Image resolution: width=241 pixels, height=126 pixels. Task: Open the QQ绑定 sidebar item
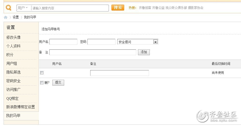pos(13,98)
